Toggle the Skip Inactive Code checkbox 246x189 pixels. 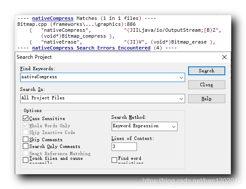point(25,132)
